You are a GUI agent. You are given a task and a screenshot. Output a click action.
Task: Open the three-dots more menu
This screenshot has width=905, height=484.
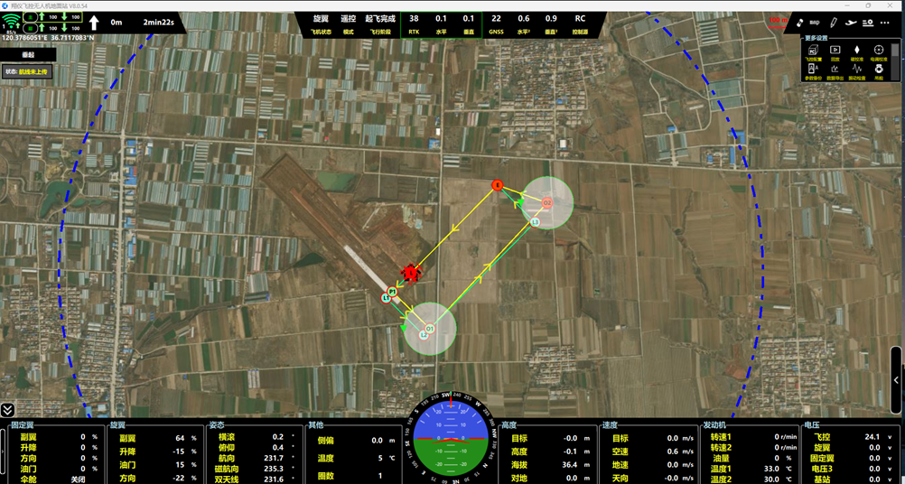click(884, 23)
